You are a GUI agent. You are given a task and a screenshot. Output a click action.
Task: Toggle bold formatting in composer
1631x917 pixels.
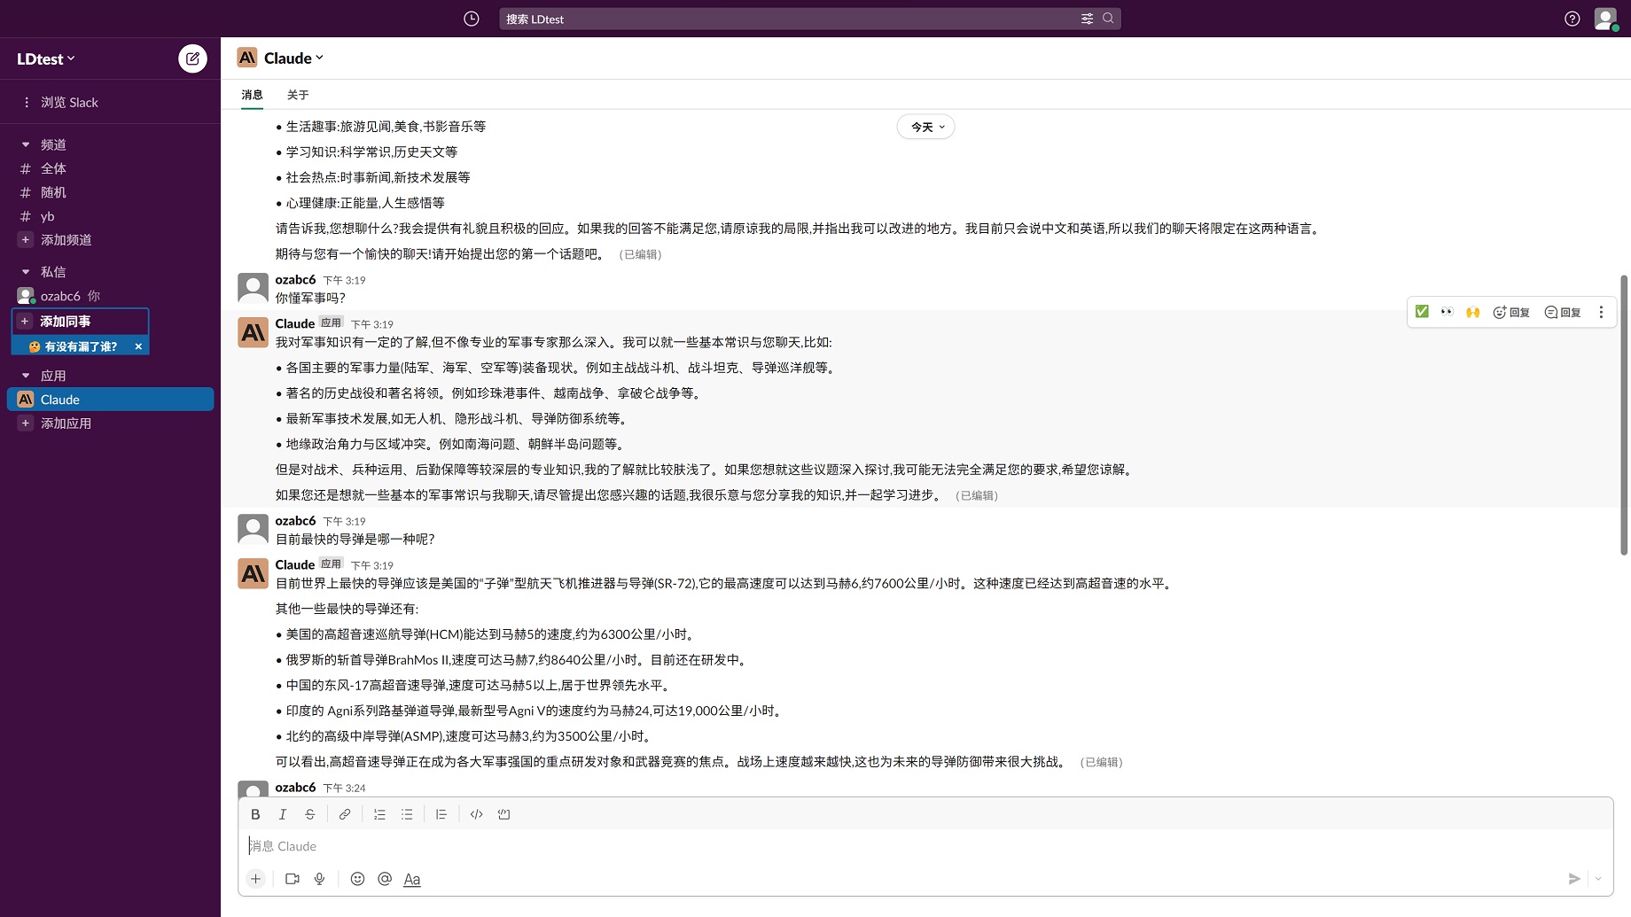pos(255,814)
